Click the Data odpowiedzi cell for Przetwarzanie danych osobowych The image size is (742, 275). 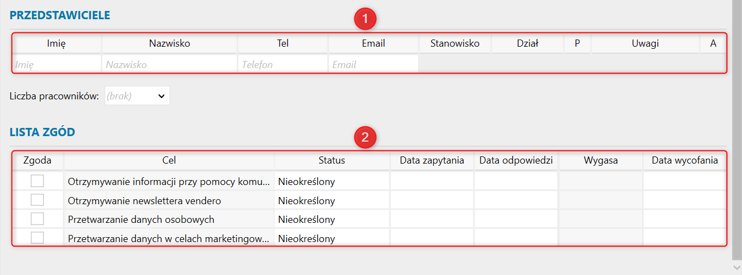(x=516, y=219)
